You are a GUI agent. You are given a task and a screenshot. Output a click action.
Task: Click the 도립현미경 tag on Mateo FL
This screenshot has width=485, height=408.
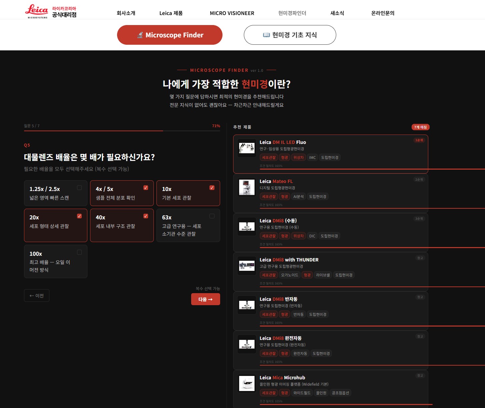[x=318, y=197]
